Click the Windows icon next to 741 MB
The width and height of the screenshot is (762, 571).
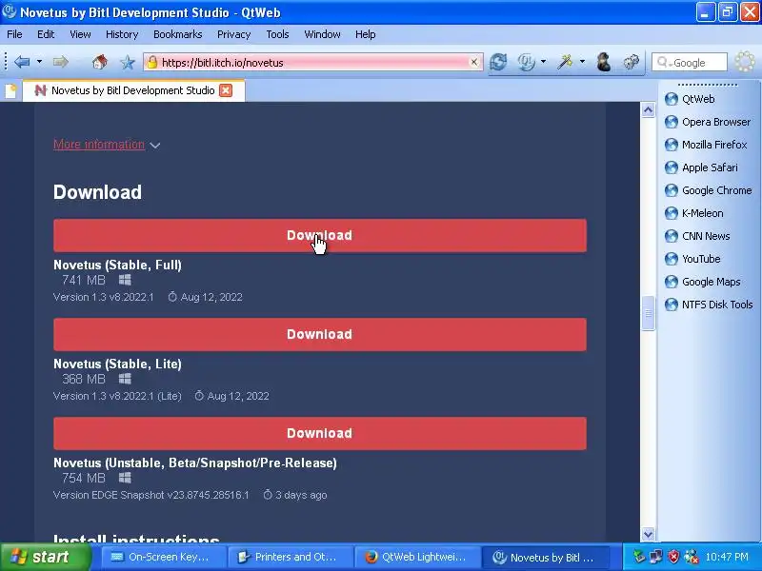point(125,280)
